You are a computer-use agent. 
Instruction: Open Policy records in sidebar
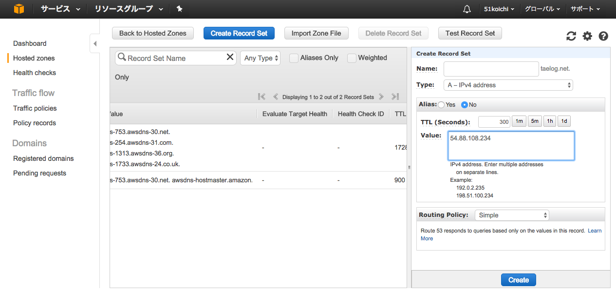pos(35,123)
